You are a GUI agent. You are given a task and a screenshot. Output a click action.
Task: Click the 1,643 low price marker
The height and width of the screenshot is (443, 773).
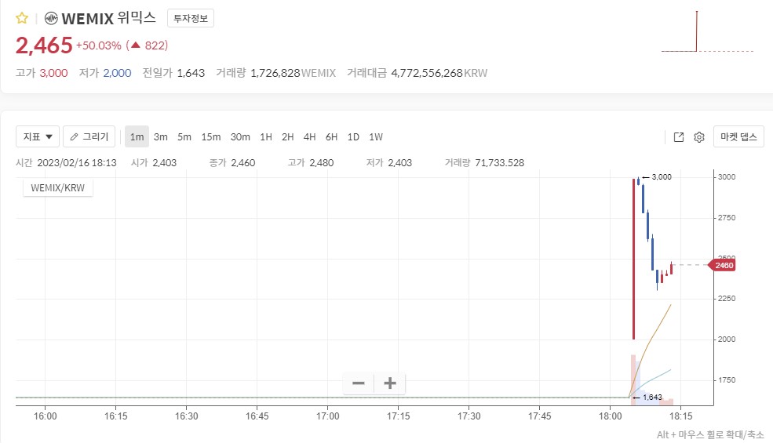pos(647,398)
